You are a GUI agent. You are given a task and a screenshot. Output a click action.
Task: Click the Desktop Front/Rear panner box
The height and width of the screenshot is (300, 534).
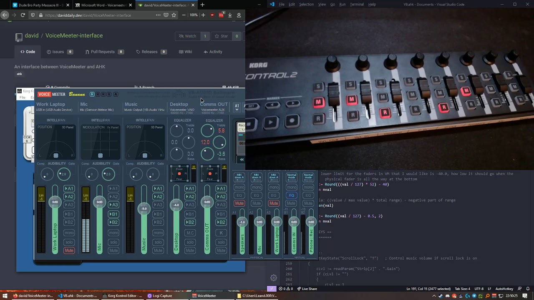click(x=179, y=173)
